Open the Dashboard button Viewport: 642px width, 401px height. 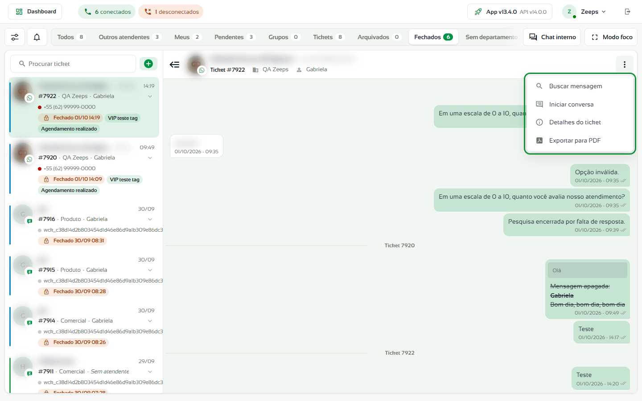pos(35,12)
